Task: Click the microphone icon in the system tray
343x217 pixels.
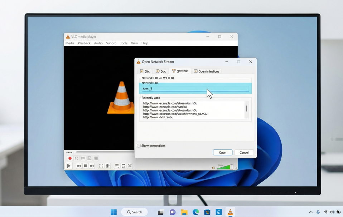Action: 318,212
